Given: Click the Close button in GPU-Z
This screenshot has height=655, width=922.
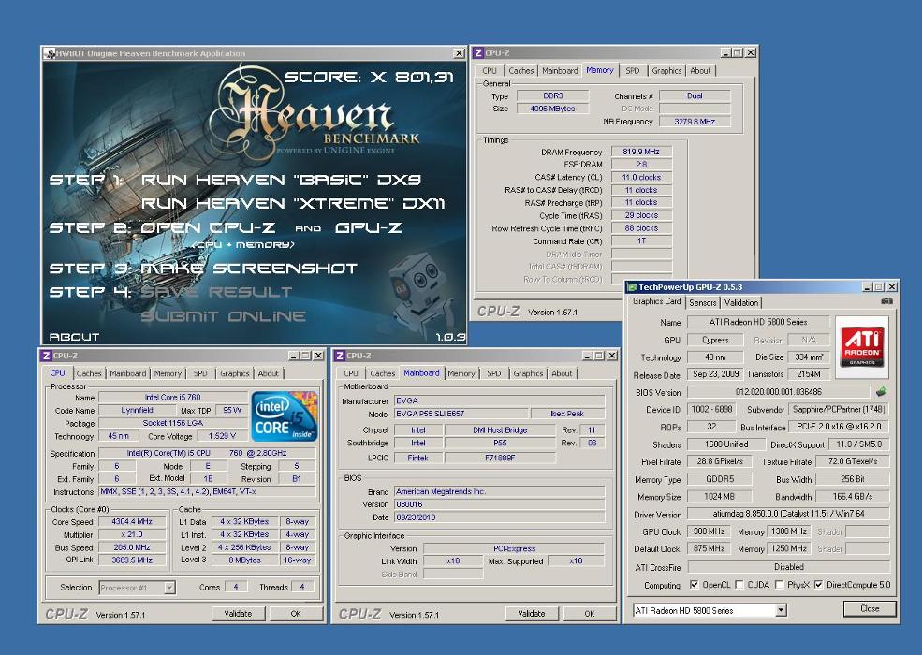Looking at the screenshot, I should pos(869,608).
